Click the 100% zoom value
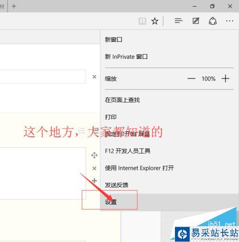 coord(208,79)
